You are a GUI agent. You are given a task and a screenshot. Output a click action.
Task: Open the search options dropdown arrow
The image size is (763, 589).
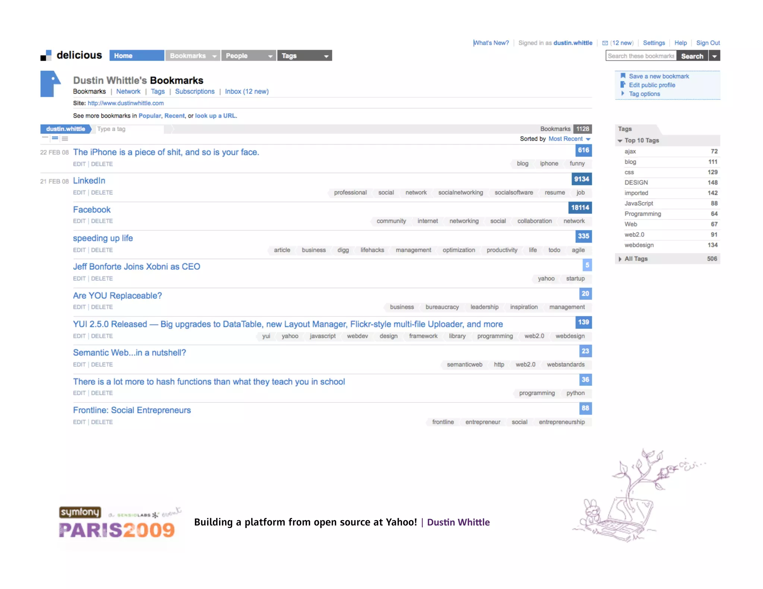coord(714,56)
